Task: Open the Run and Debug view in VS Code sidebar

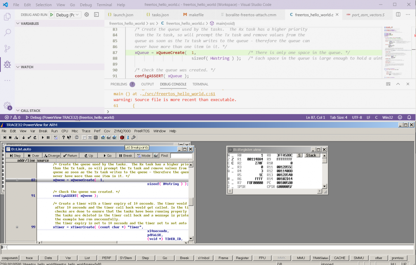Action: pos(8,64)
